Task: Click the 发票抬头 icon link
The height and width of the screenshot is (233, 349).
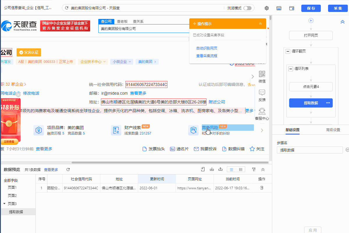Action: (x=154, y=149)
